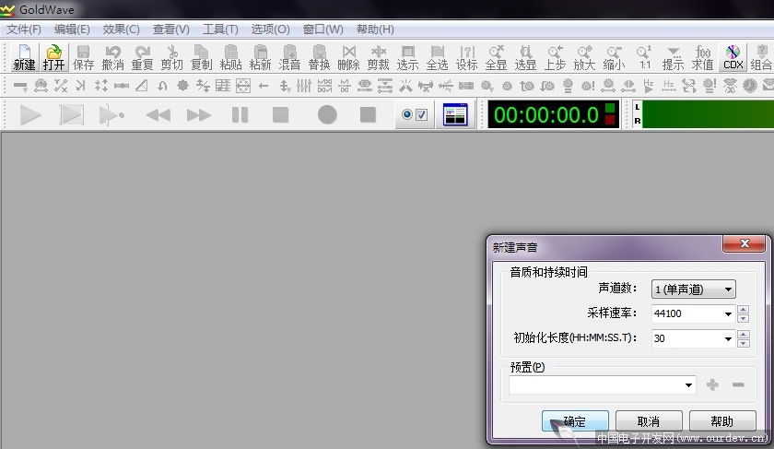Click the 打开 (Open) folder icon
774x449 pixels.
coord(53,57)
